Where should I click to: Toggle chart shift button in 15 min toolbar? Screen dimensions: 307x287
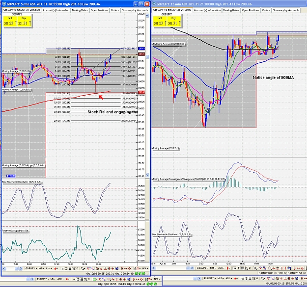(x=235, y=268)
